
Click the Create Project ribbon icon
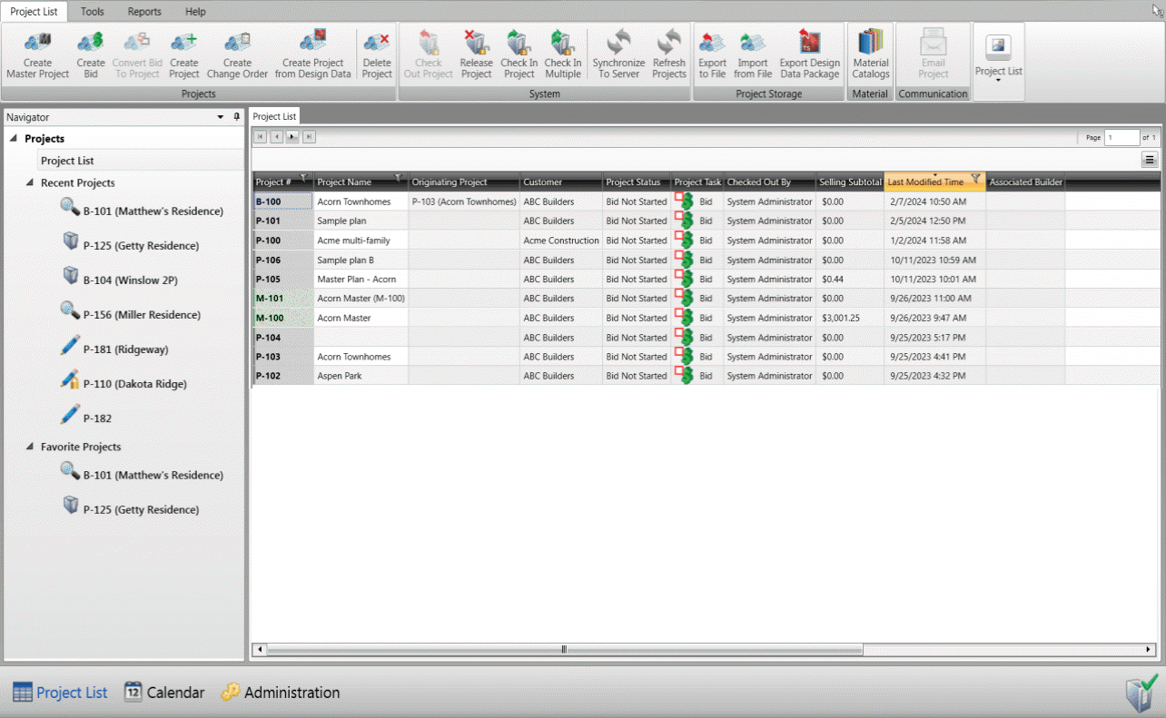point(183,43)
